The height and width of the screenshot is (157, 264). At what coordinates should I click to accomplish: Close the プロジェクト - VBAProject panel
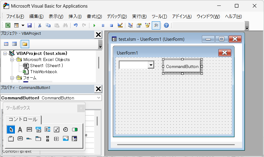tap(98, 35)
